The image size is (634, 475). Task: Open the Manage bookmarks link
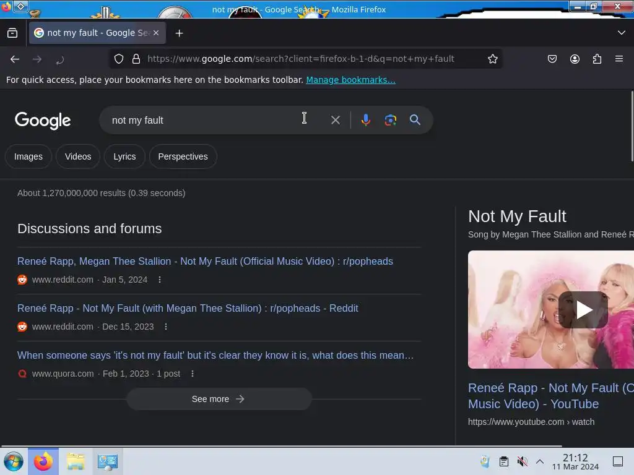coord(350,80)
